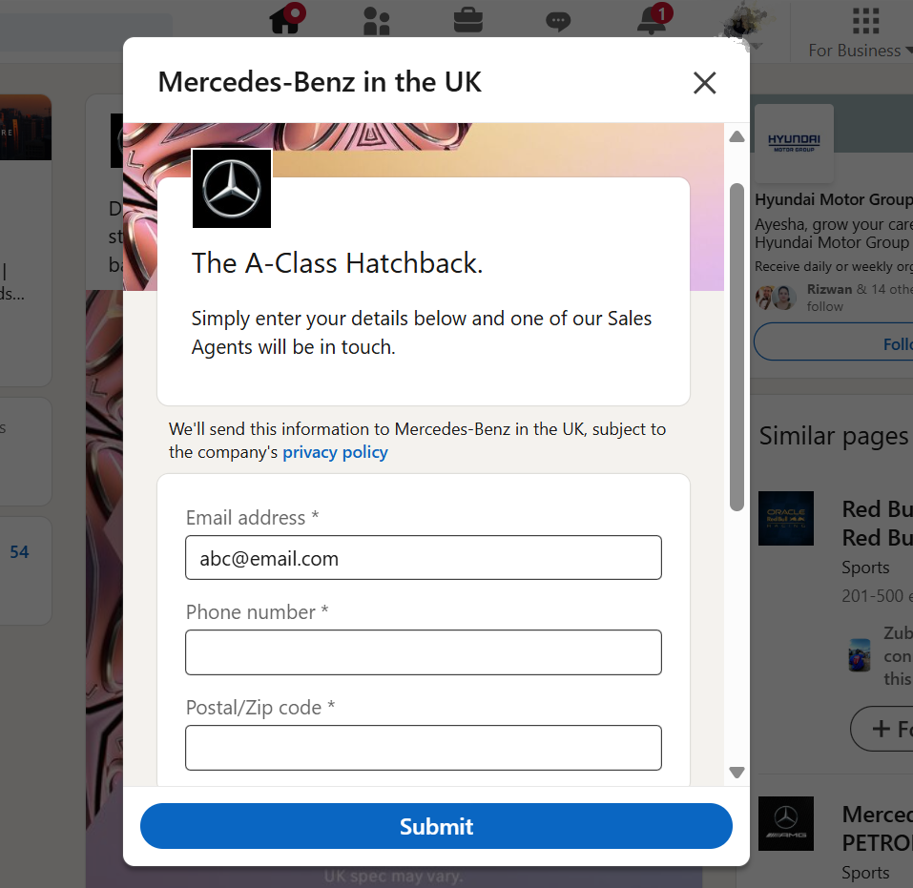
Task: Click the Email address input field
Action: pos(423,558)
